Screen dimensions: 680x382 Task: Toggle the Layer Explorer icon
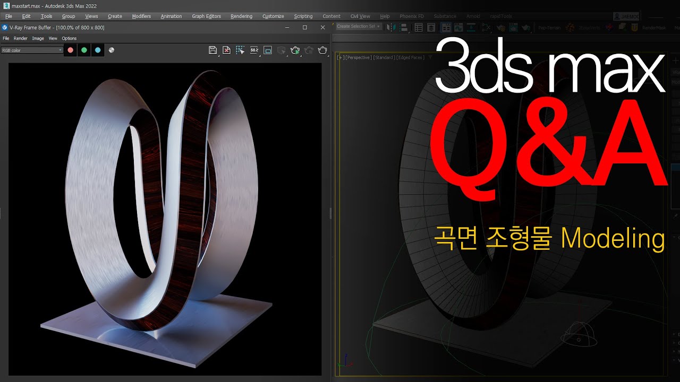(x=431, y=27)
